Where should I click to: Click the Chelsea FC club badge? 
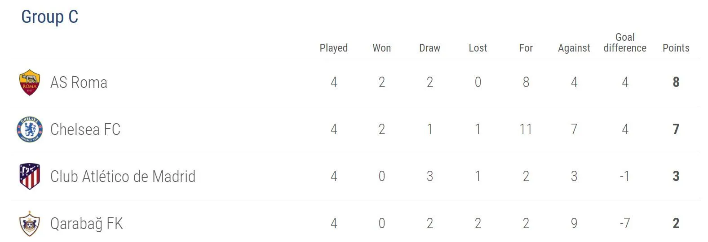pyautogui.click(x=30, y=130)
